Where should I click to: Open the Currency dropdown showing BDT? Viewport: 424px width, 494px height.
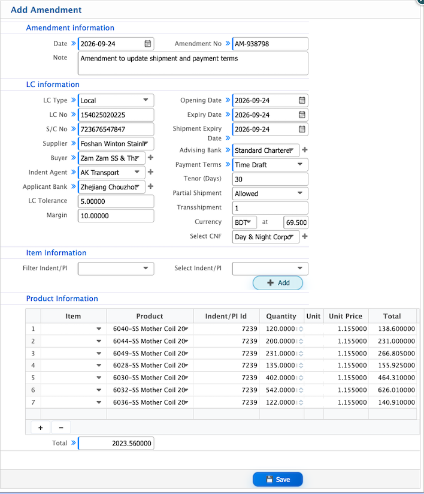[244, 222]
